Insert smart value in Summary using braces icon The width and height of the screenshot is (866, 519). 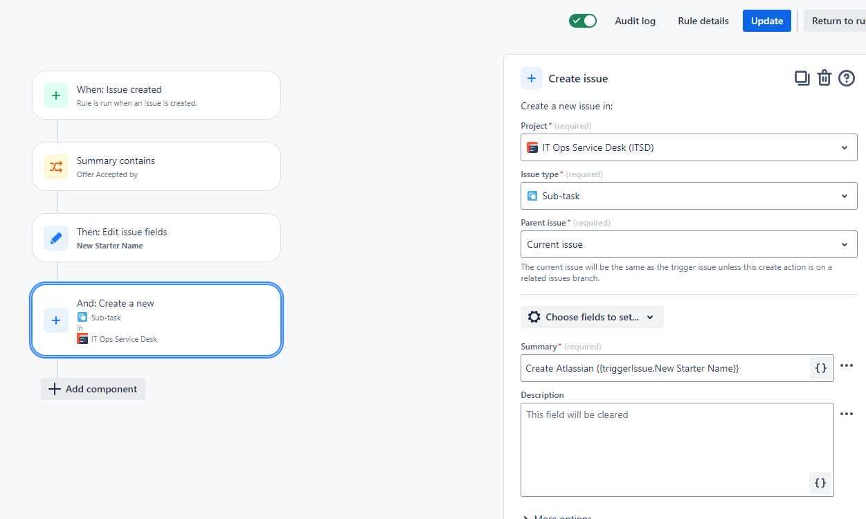tap(820, 367)
